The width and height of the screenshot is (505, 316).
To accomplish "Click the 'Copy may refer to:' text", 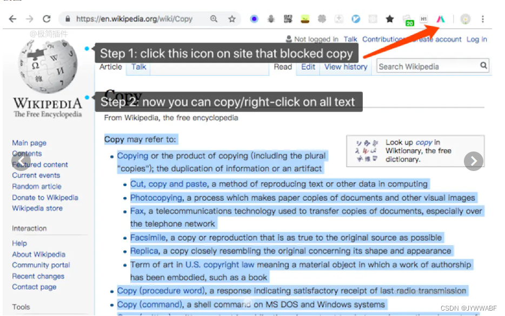I will point(140,140).
